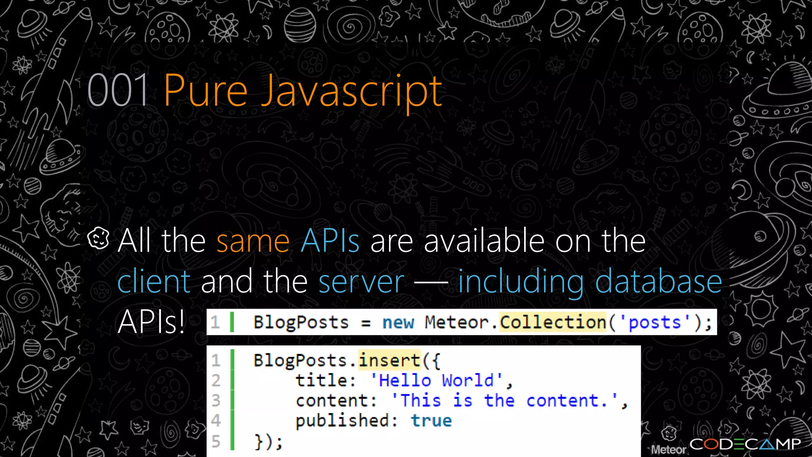Click line number 5 in the insert snippet
This screenshot has width=812, height=457.
pos(216,441)
